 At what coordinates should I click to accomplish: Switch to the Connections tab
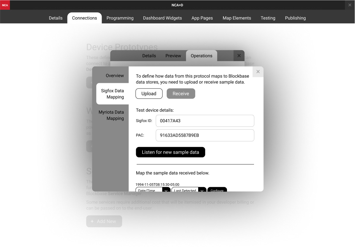click(x=84, y=18)
